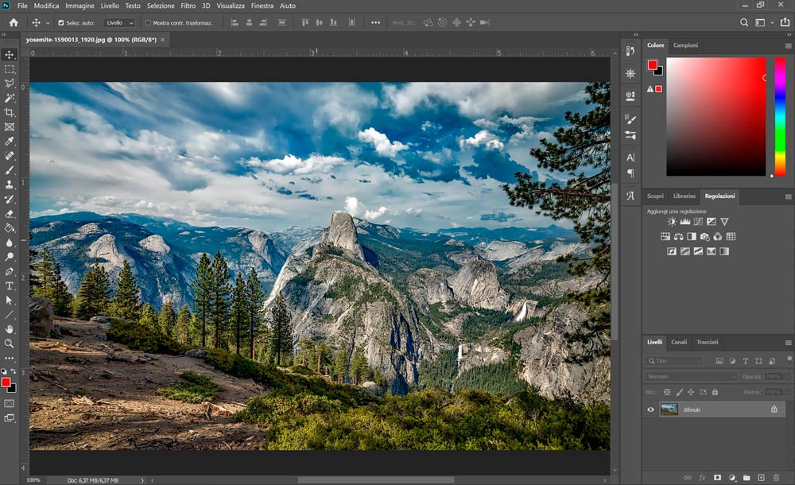Click the layer effects fx icon

[702, 478]
